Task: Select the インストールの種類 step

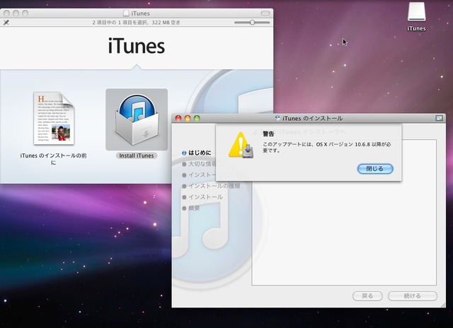Action: (211, 186)
